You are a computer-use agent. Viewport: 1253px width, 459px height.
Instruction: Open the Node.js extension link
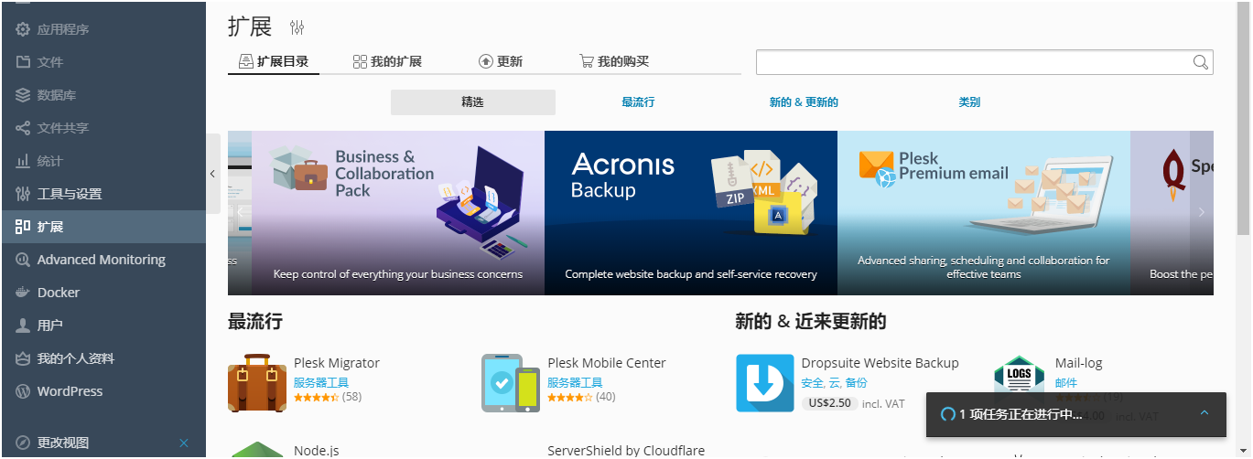[x=317, y=451]
